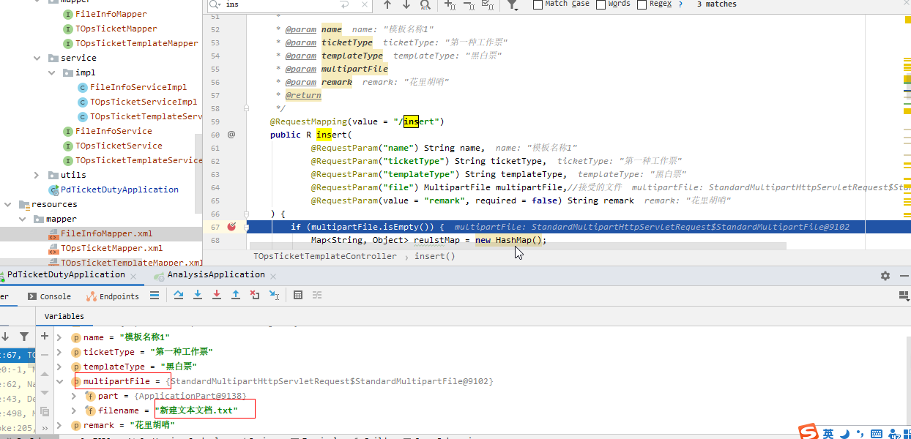911x439 pixels.
Task: Click the red Force Step Into icon
Action: 217,296
